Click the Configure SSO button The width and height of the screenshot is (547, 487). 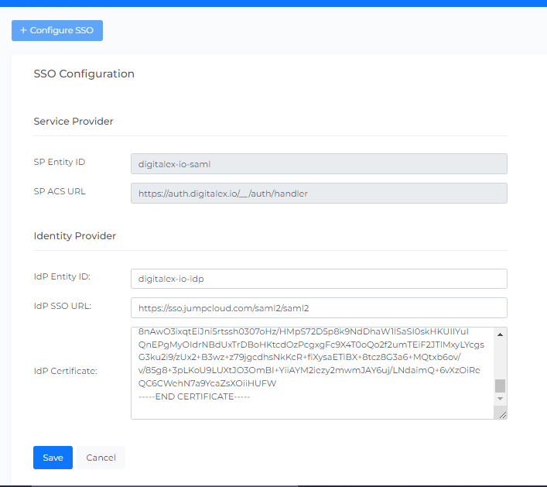pyautogui.click(x=57, y=30)
